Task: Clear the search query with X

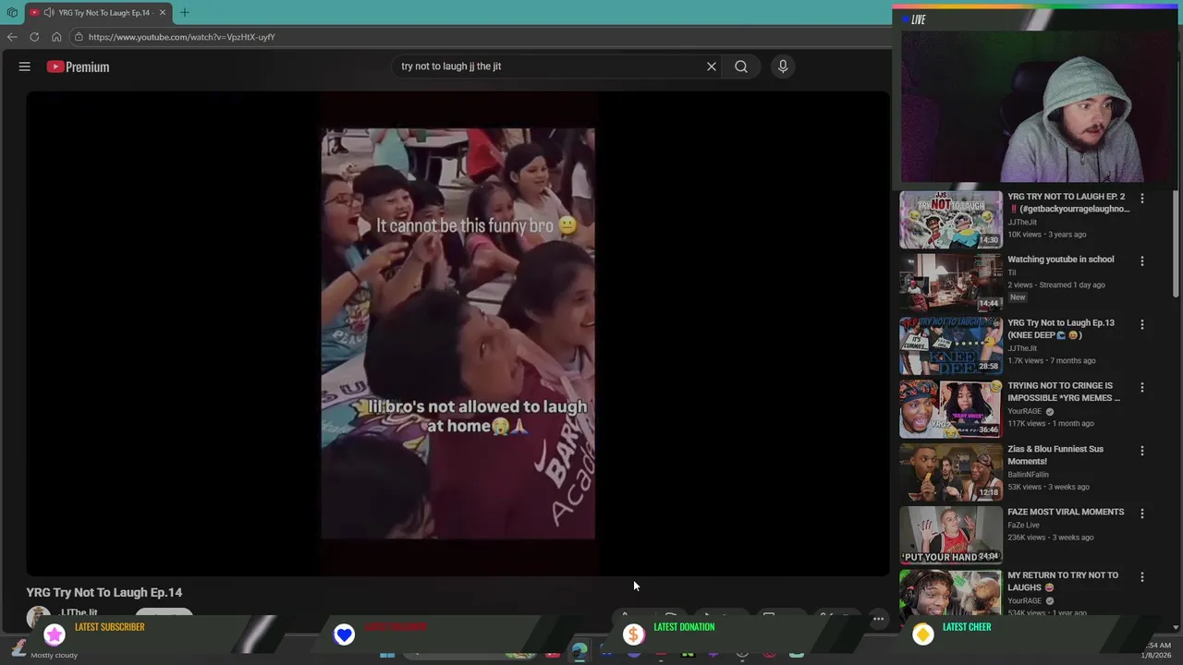Action: click(712, 66)
